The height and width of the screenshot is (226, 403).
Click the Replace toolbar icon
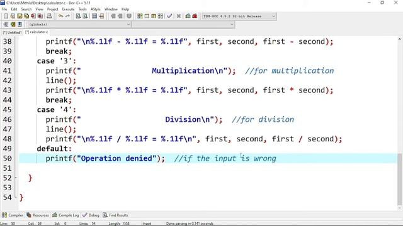point(85,16)
